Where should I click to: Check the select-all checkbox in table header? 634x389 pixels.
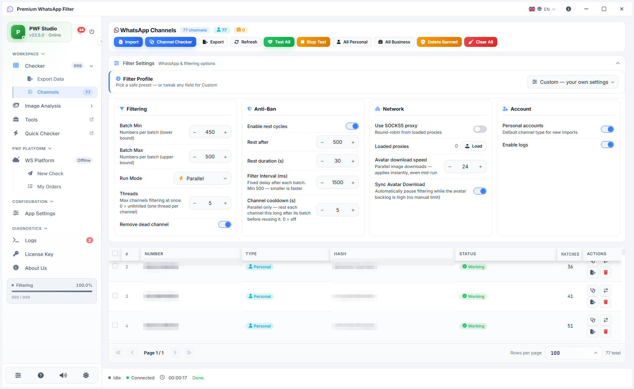point(115,253)
